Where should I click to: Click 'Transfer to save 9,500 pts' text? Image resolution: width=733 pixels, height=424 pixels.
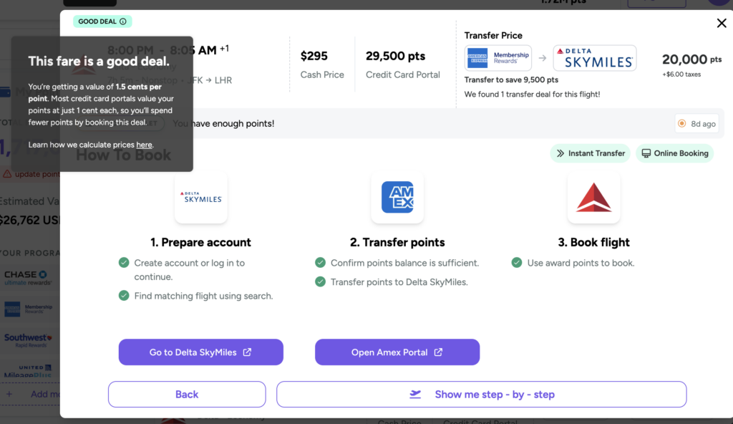[x=511, y=79]
